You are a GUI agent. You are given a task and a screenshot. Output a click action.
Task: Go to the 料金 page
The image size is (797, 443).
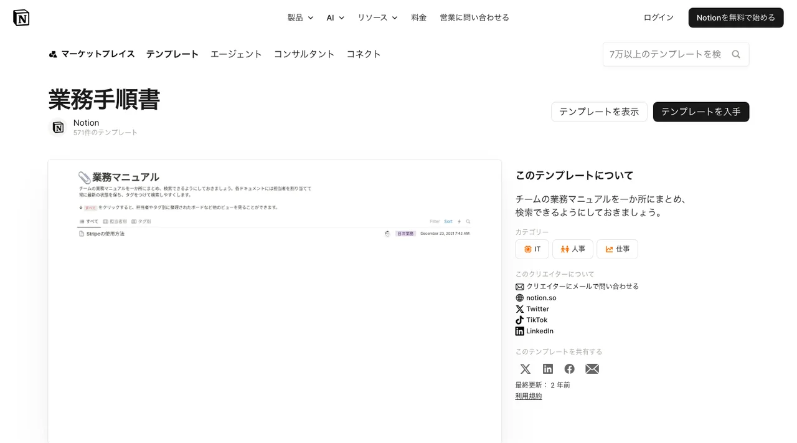pyautogui.click(x=419, y=17)
